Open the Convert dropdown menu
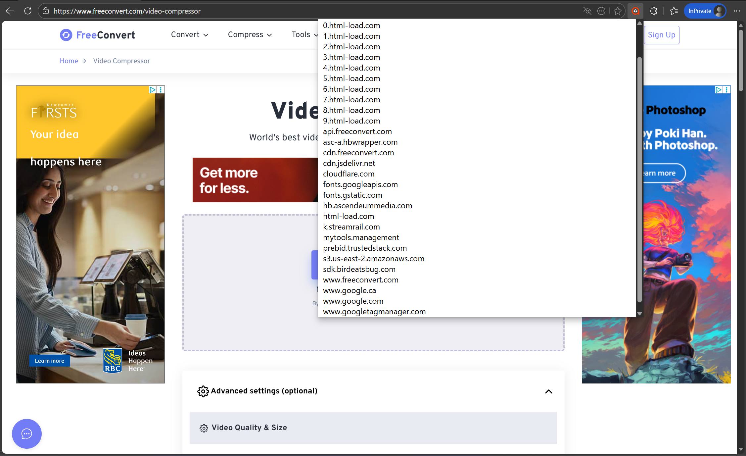Image resolution: width=746 pixels, height=456 pixels. point(189,34)
